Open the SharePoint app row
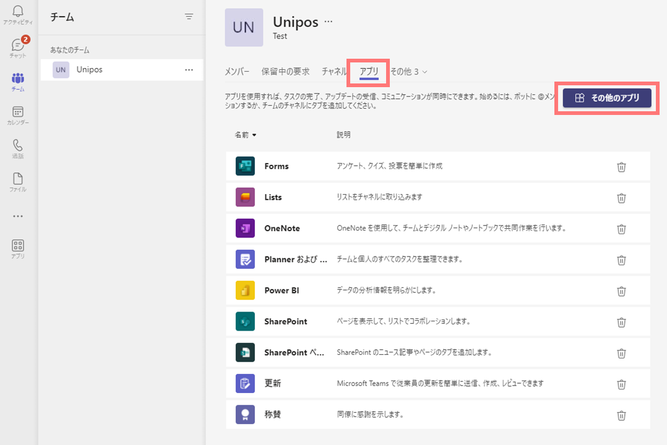 pos(437,321)
